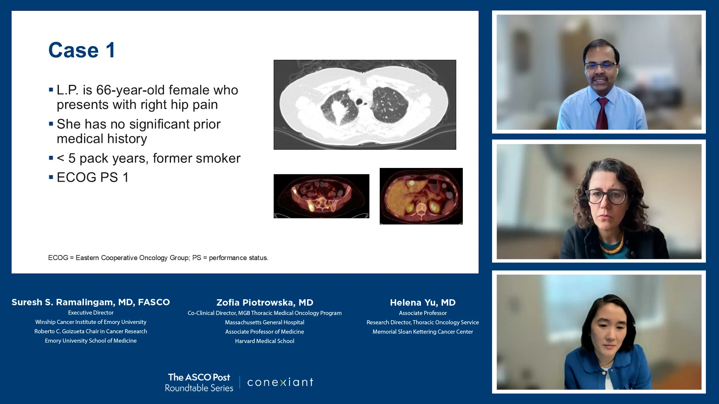
Task: Select the middle speaker video with glasses
Action: (x=599, y=201)
